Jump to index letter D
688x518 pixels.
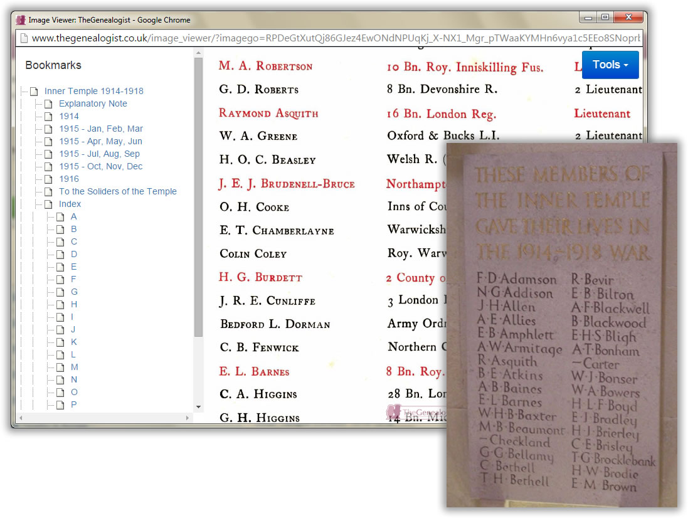[x=74, y=254]
